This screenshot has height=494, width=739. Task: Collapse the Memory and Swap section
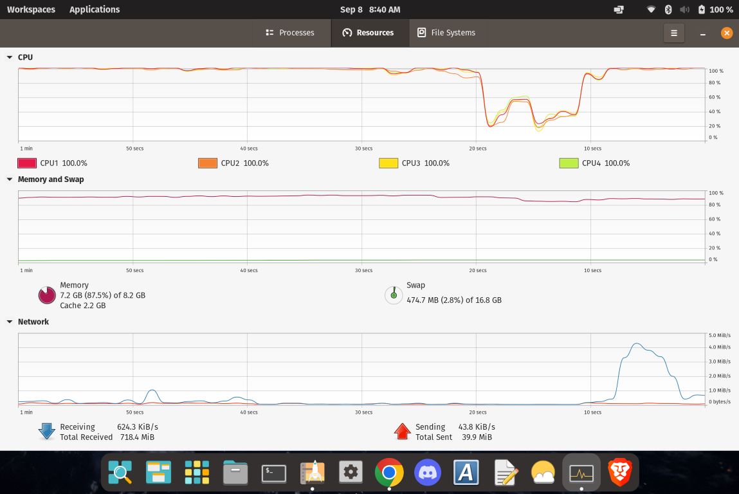(x=10, y=179)
